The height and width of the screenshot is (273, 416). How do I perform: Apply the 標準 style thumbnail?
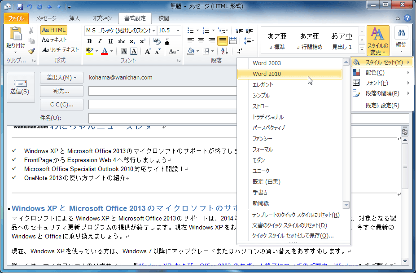click(x=277, y=41)
